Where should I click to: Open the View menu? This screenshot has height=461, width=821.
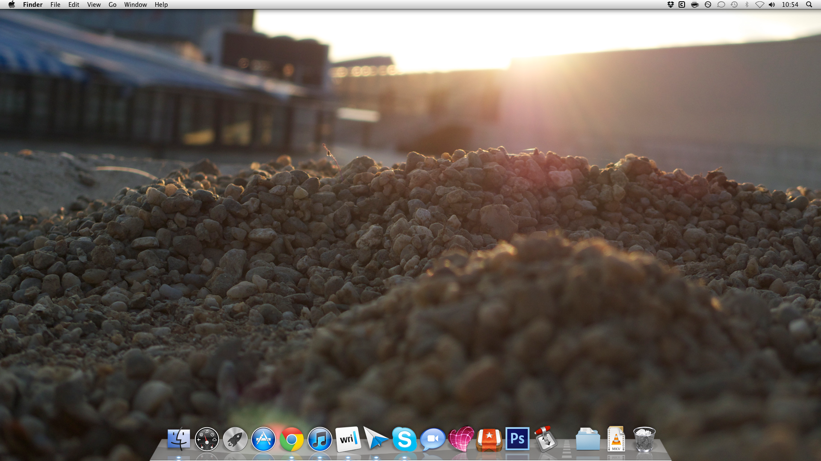tap(94, 5)
